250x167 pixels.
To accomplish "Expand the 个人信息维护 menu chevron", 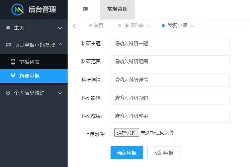I will (60, 93).
